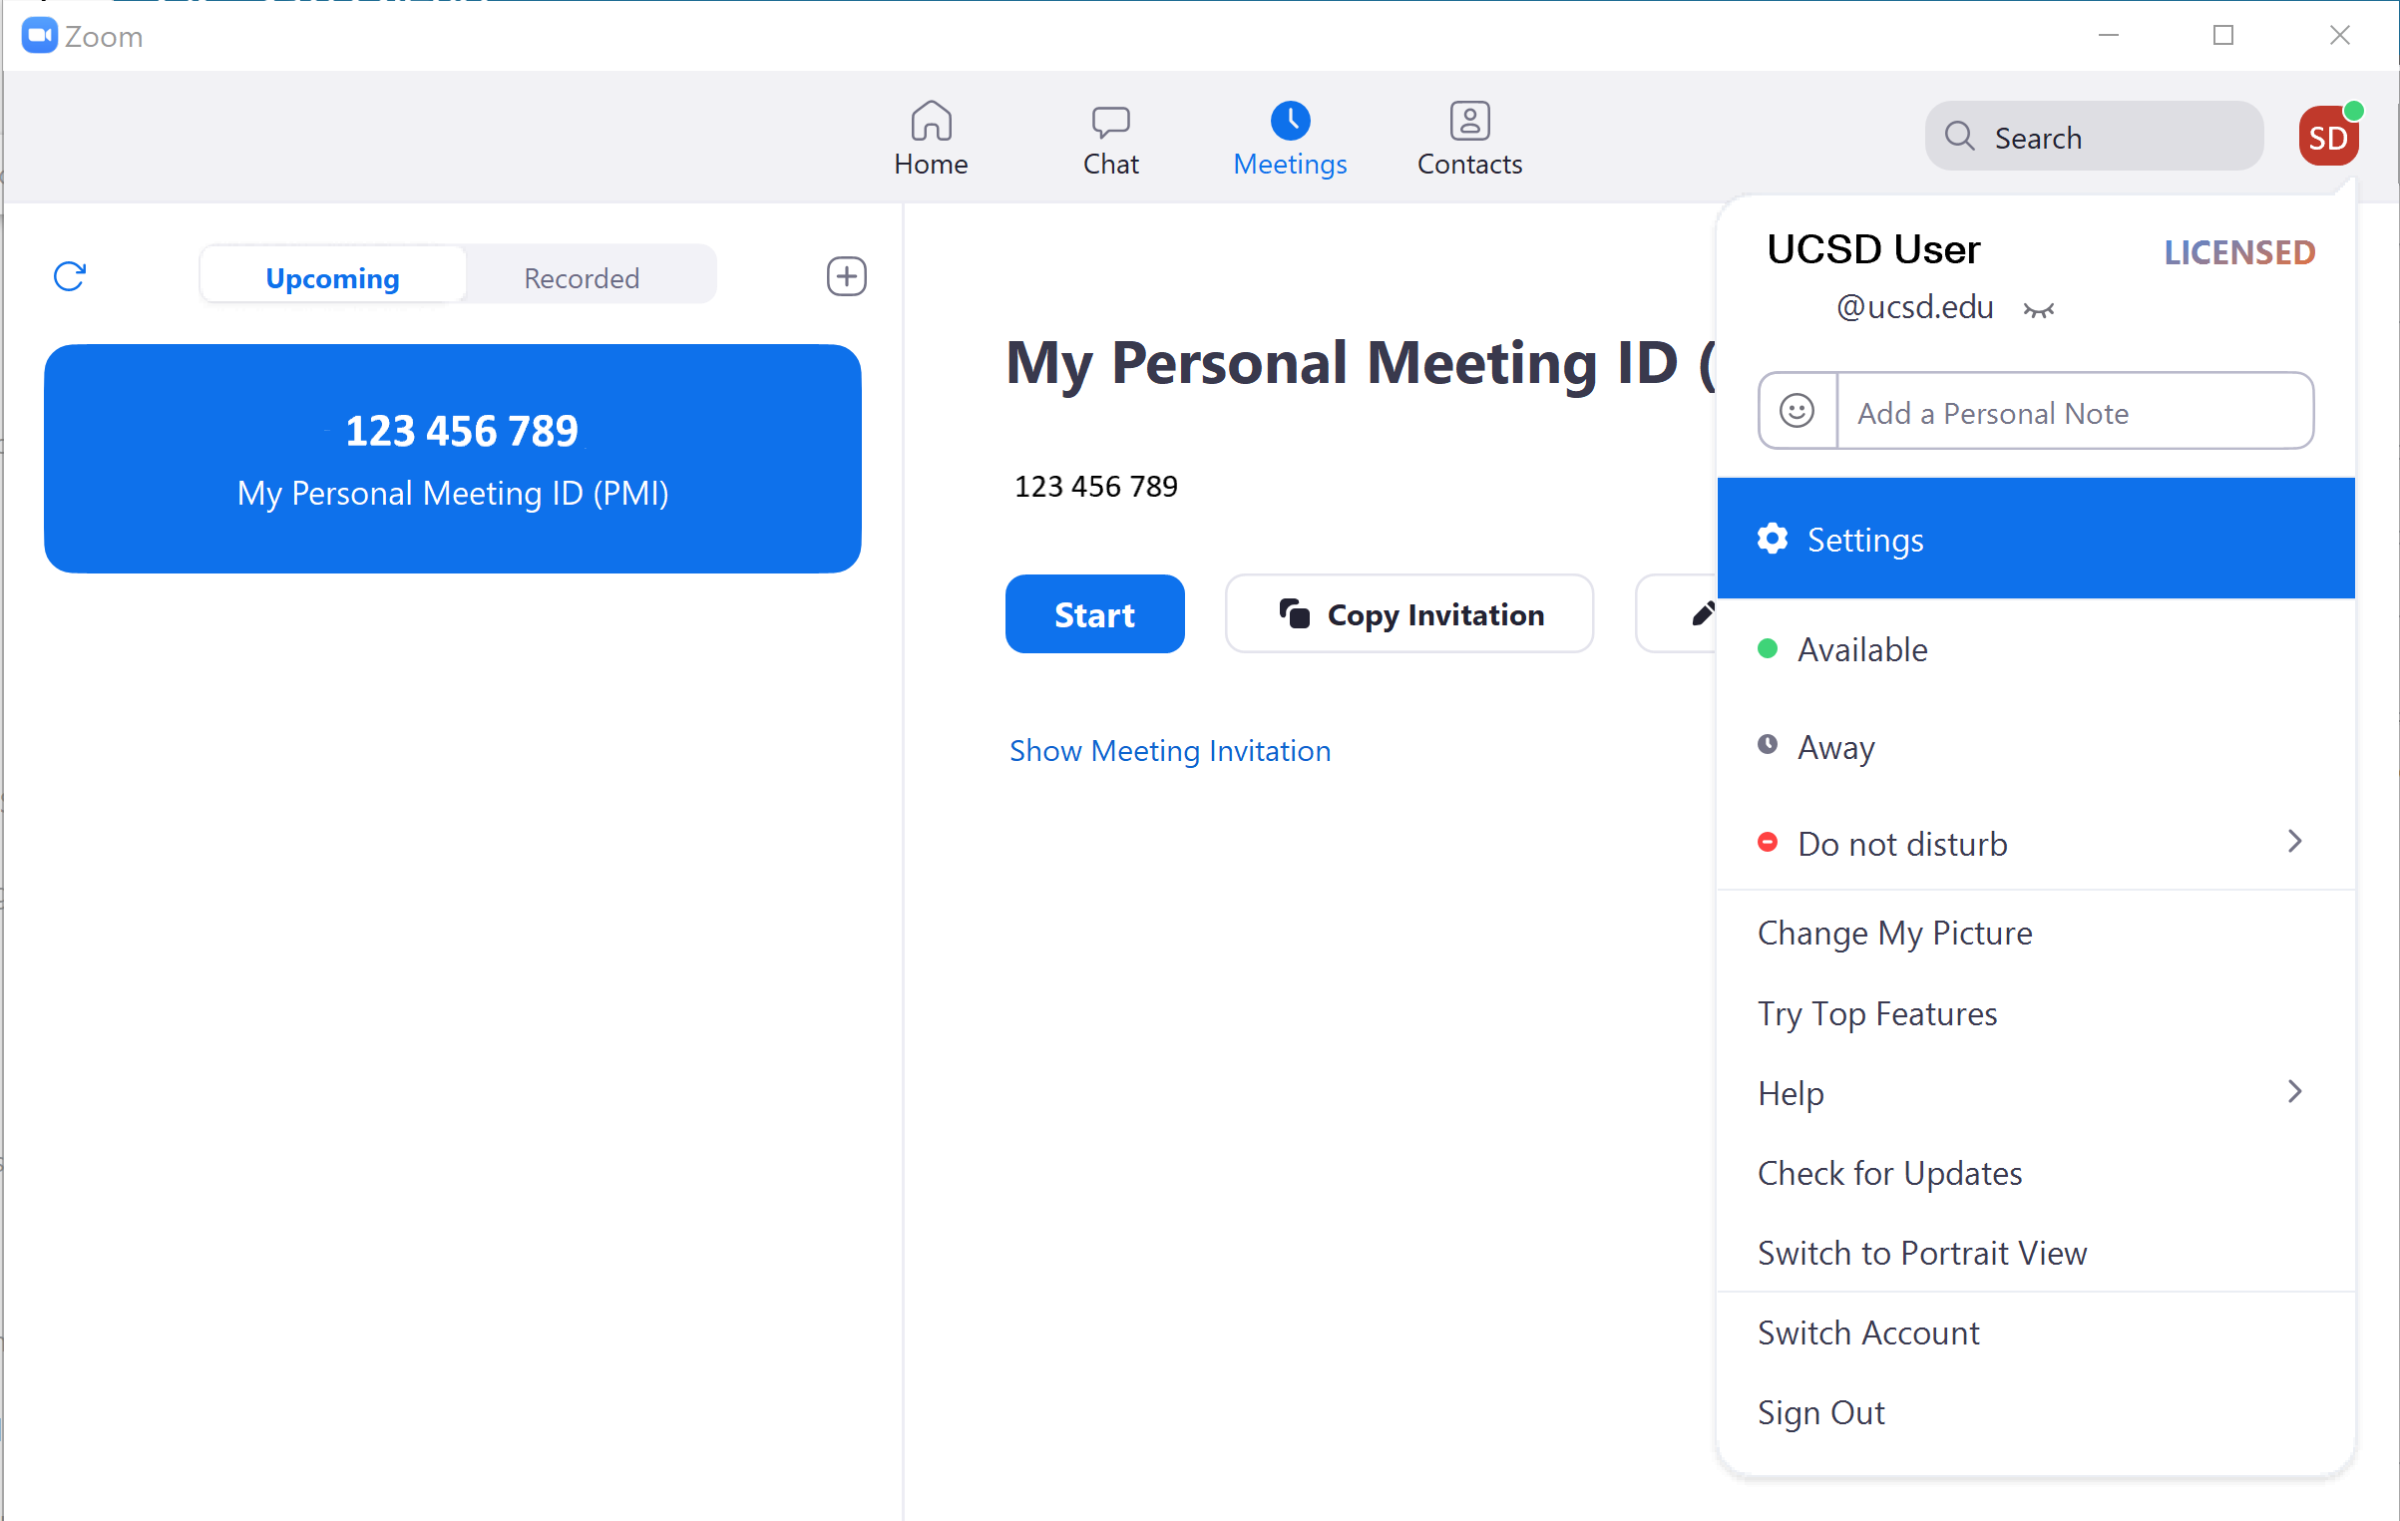Set status to Away
The image size is (2400, 1521).
click(x=1835, y=746)
